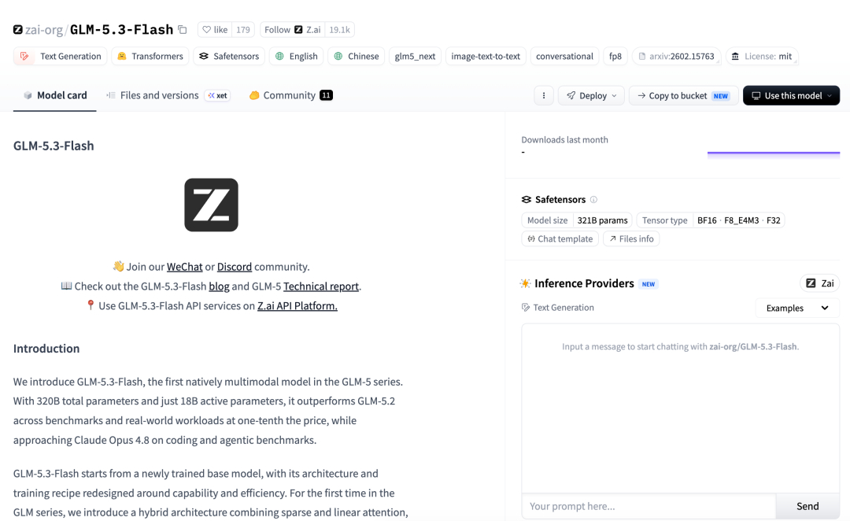Click the xet badge

(x=217, y=95)
